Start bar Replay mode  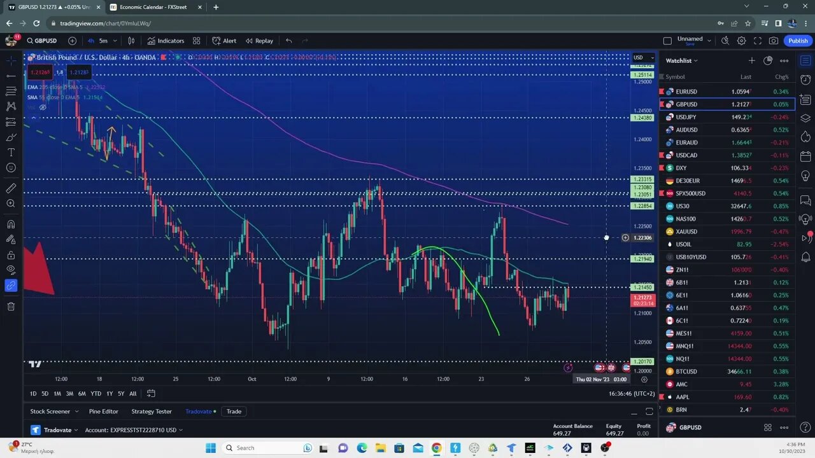point(259,41)
